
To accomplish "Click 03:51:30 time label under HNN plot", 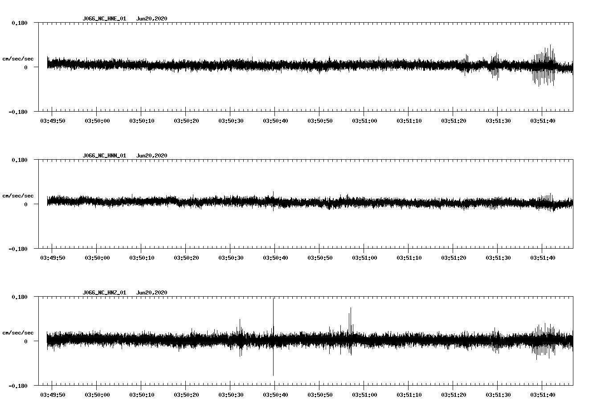I will point(498,258).
